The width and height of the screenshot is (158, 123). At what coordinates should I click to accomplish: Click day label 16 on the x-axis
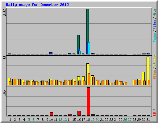(79, 120)
